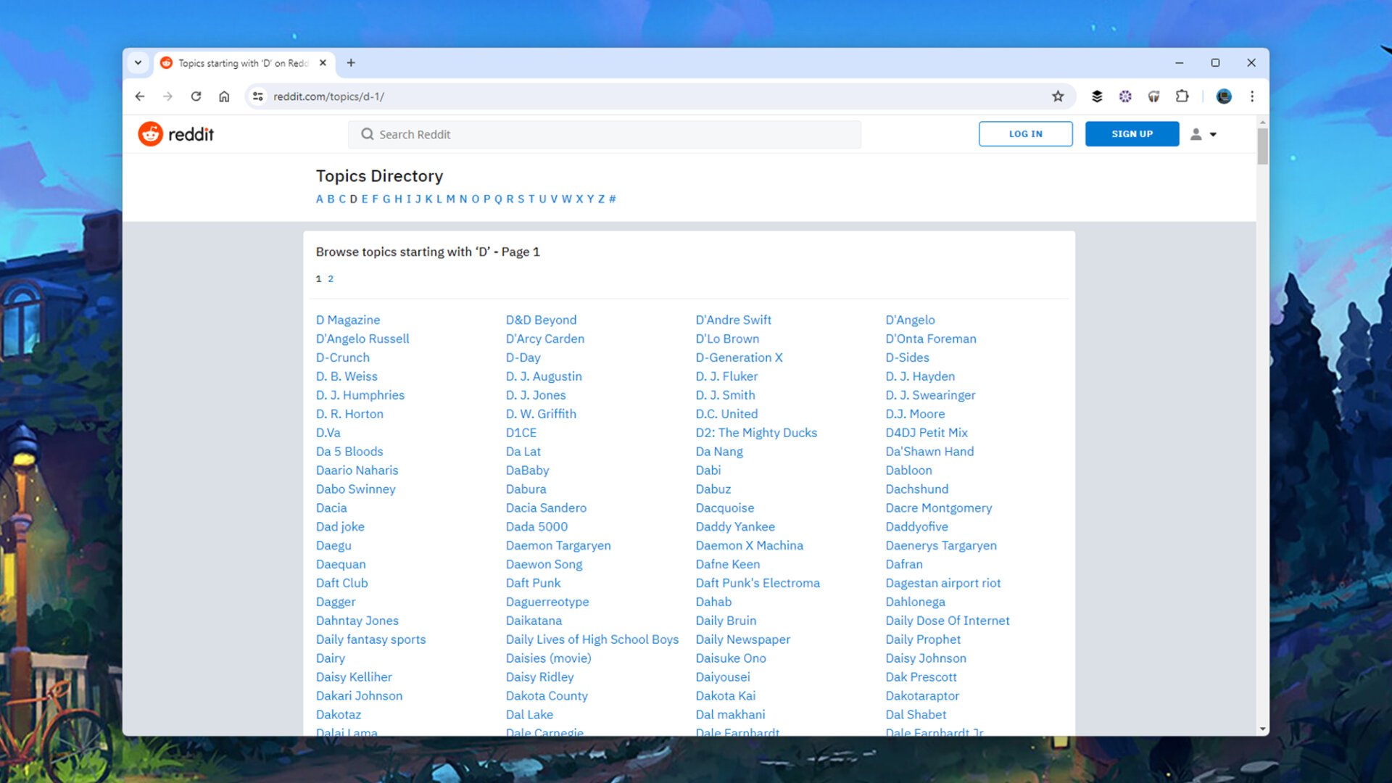View site information icon in address bar
The image size is (1392, 783).
coord(257,96)
